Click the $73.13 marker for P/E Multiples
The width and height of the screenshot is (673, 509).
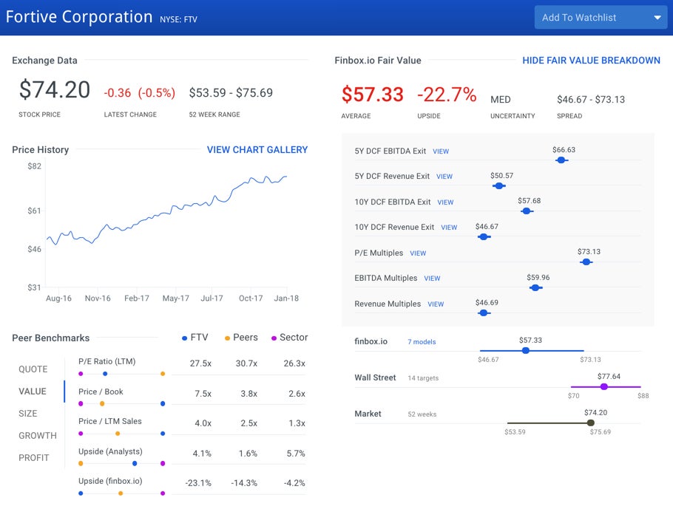click(586, 262)
